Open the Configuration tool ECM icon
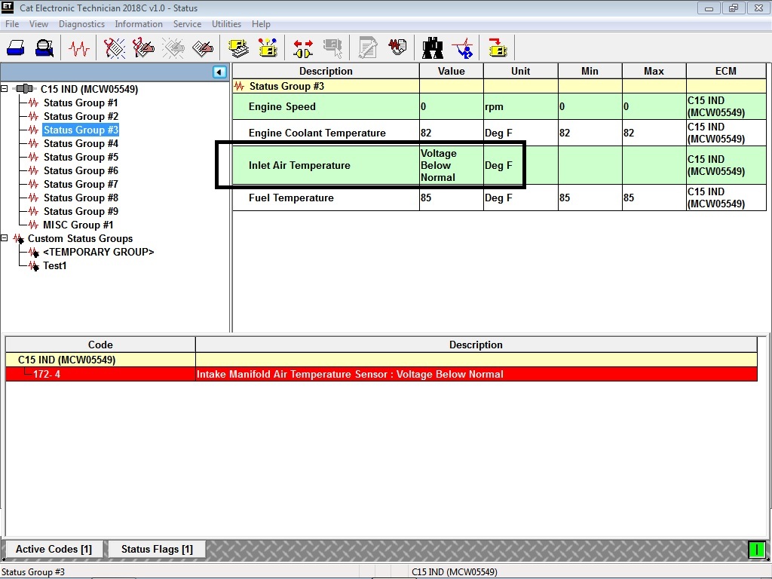This screenshot has height=579, width=772. point(268,48)
